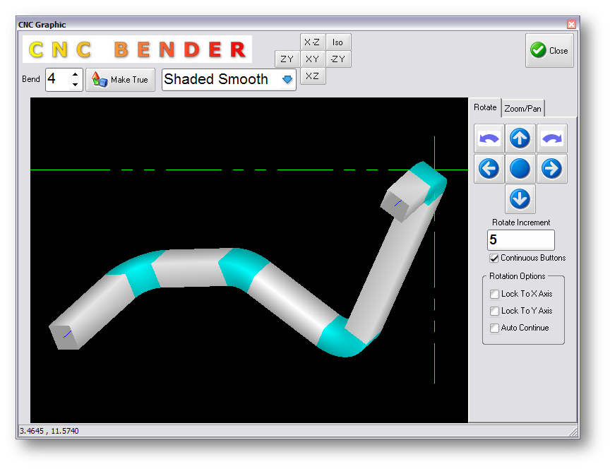This screenshot has height=469, width=610.
Task: Rotate the view left with the left arrow
Action: (x=489, y=169)
